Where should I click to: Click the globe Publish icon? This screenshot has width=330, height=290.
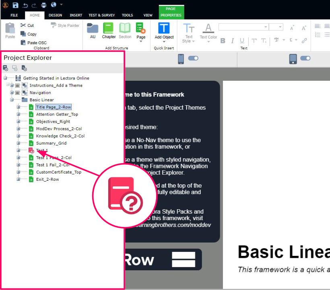[54, 5]
